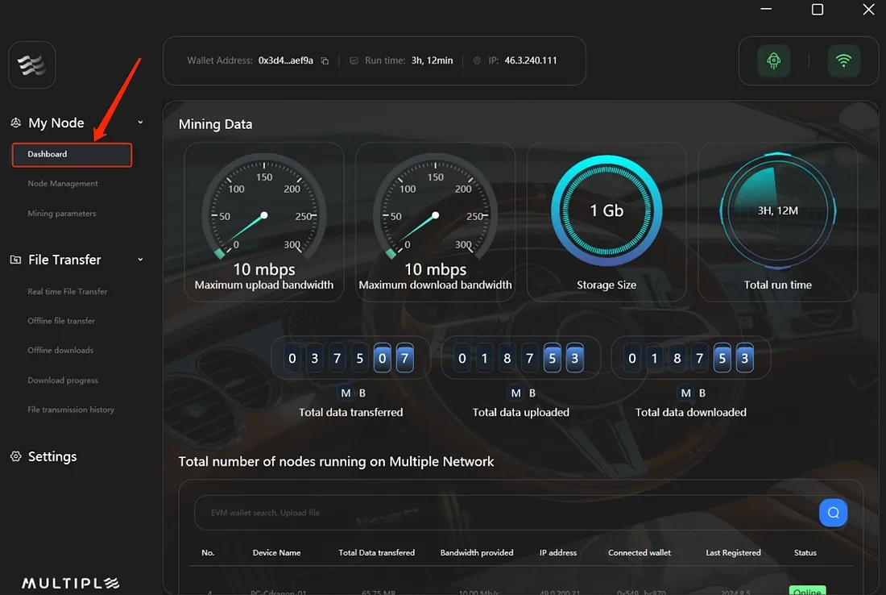Click the My Node network icon
886x595 pixels.
pyautogui.click(x=15, y=123)
